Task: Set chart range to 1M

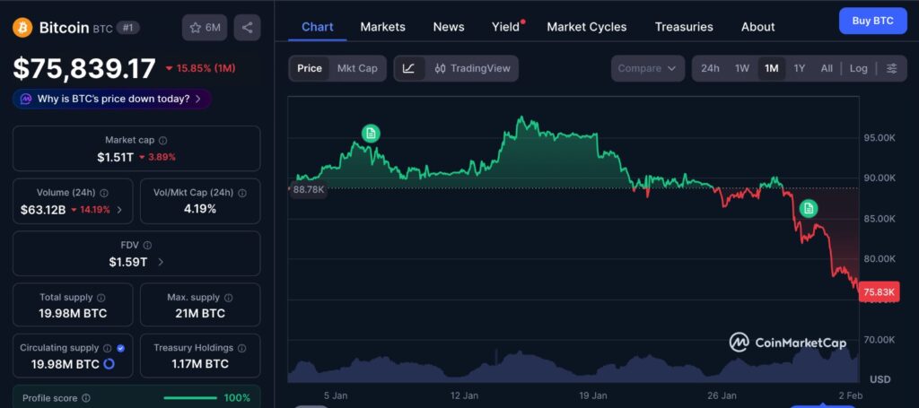Action: coord(771,68)
